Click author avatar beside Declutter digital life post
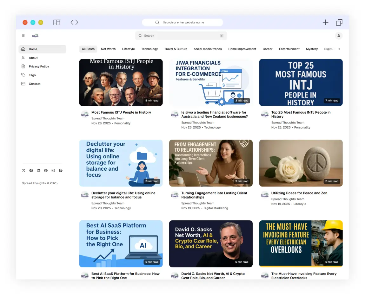 [x=85, y=195]
